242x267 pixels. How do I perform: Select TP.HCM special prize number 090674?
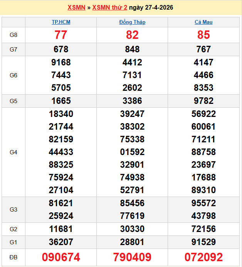pos(61,257)
